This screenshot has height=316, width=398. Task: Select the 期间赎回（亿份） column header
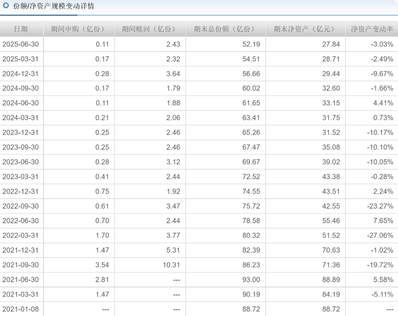(x=149, y=29)
